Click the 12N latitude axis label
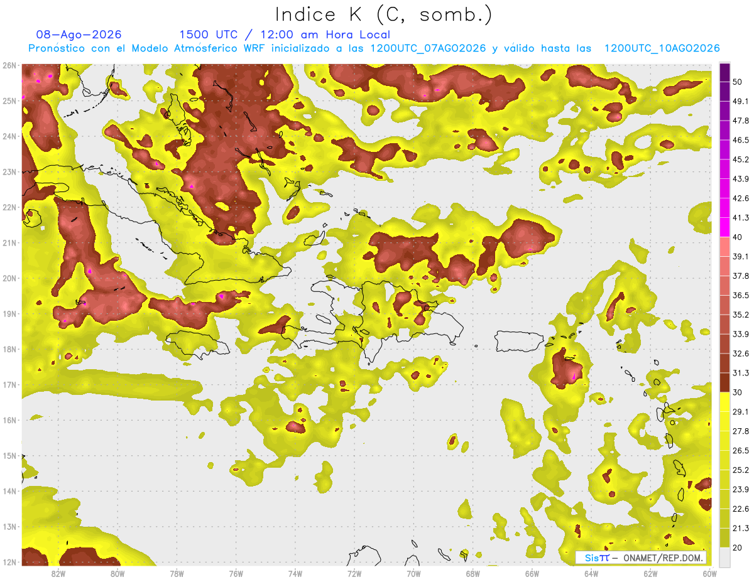 coord(9,562)
